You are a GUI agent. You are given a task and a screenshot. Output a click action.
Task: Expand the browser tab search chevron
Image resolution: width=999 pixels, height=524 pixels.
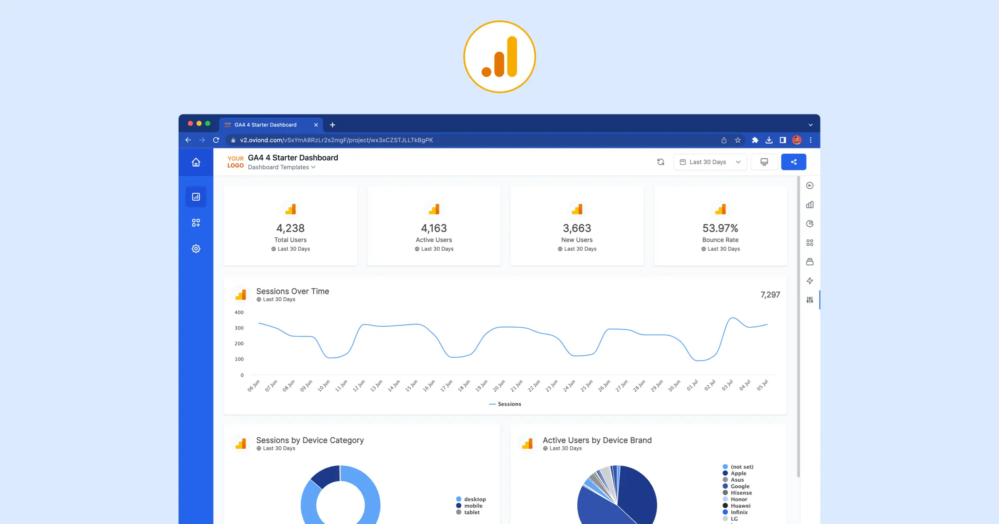click(x=810, y=125)
